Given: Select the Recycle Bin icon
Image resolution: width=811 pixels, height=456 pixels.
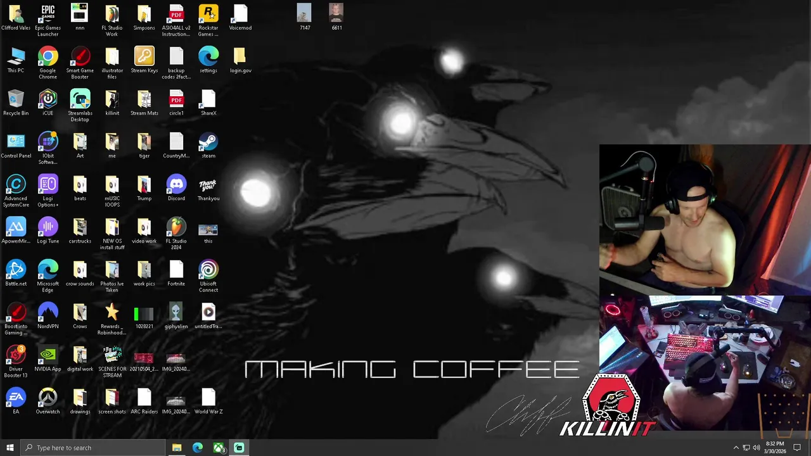Looking at the screenshot, I should pyautogui.click(x=16, y=103).
